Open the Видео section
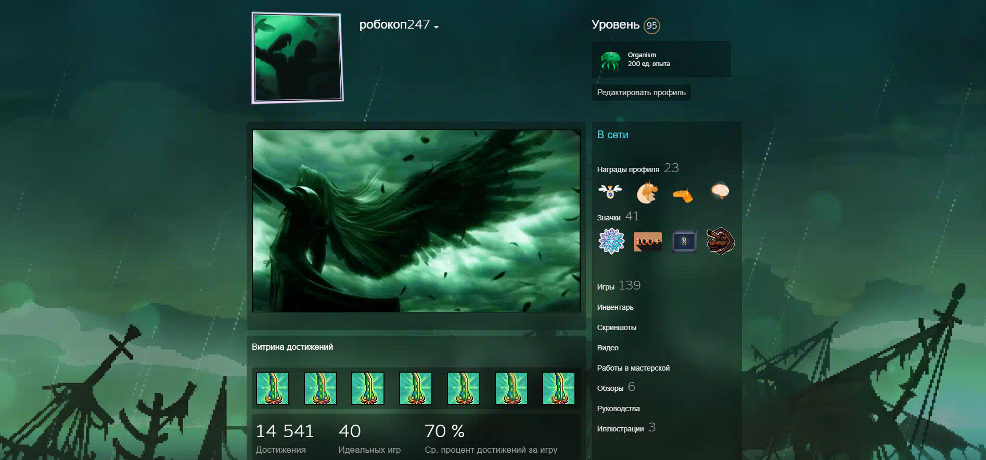This screenshot has height=460, width=986. click(608, 348)
